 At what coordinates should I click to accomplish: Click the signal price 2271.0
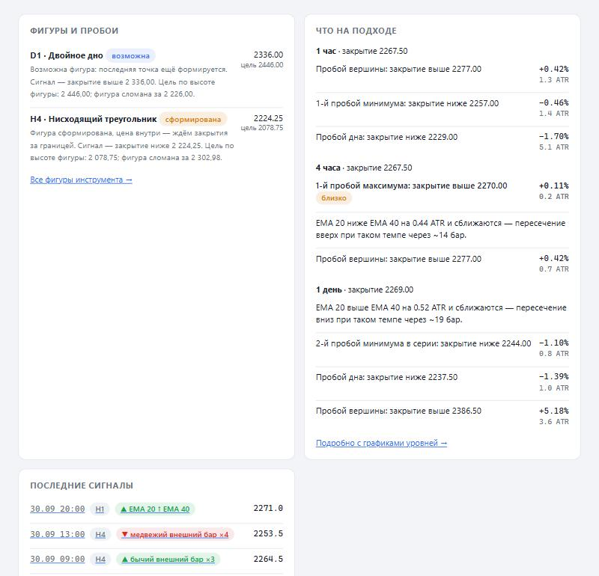268,509
